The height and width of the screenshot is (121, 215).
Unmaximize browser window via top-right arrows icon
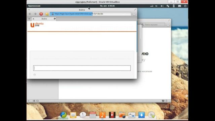pos(135,10)
